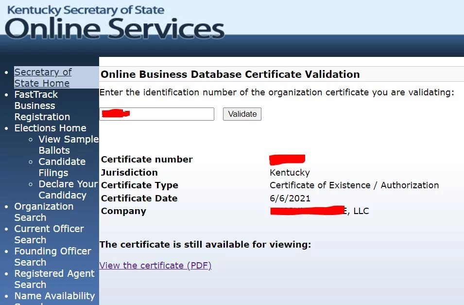The height and width of the screenshot is (305, 464).
Task: Focus the certificate identification number field
Action: [x=156, y=114]
